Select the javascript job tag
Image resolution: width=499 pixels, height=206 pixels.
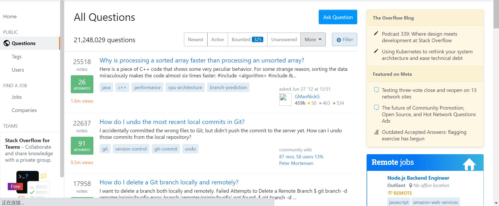[x=399, y=202]
